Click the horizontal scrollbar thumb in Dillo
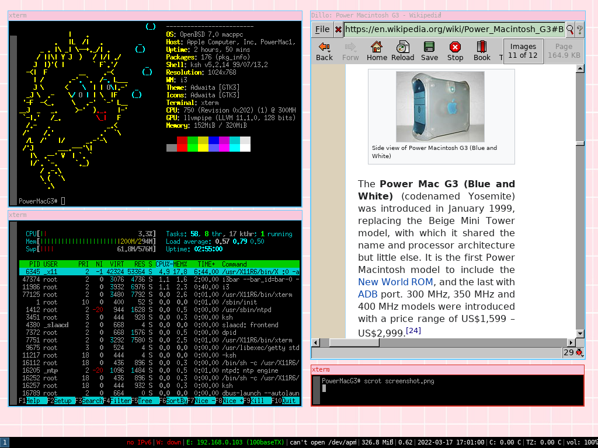The width and height of the screenshot is (598, 448). [x=354, y=342]
